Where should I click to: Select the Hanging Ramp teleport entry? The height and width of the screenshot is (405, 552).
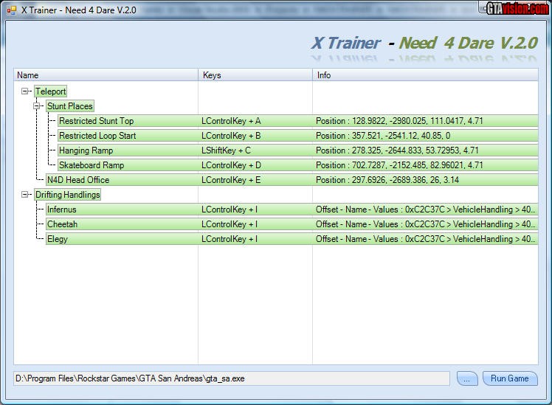86,150
